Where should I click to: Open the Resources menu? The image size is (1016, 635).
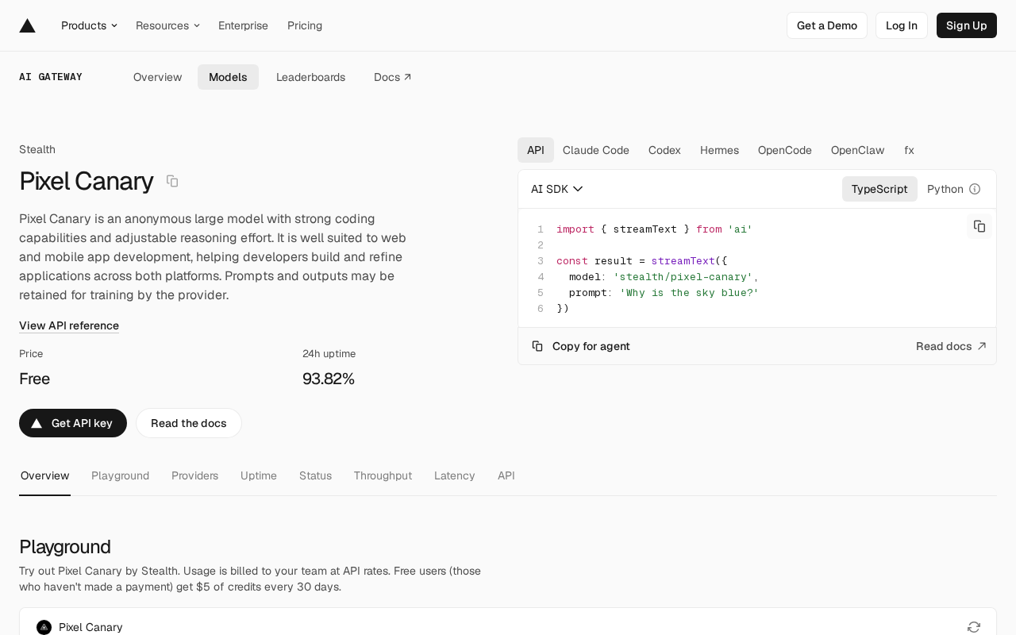(x=167, y=25)
